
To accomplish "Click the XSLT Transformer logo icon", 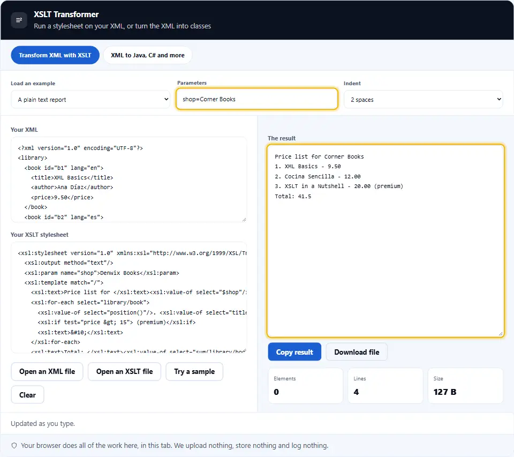I will (x=19, y=20).
